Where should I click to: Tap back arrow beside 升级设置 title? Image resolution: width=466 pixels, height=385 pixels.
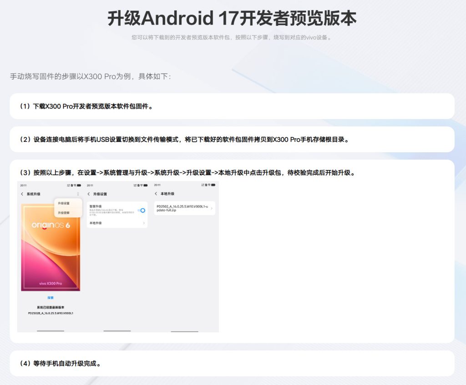click(89, 194)
